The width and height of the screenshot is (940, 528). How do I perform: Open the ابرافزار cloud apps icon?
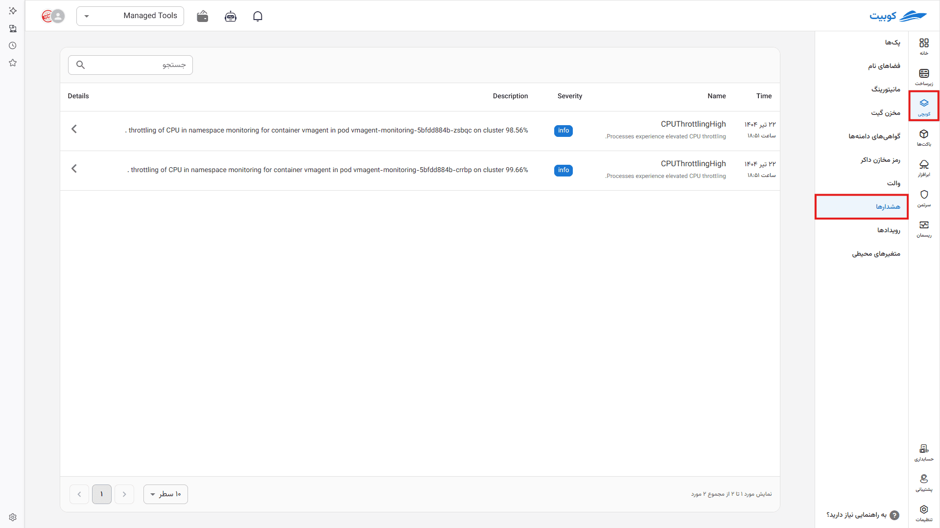pyautogui.click(x=924, y=168)
